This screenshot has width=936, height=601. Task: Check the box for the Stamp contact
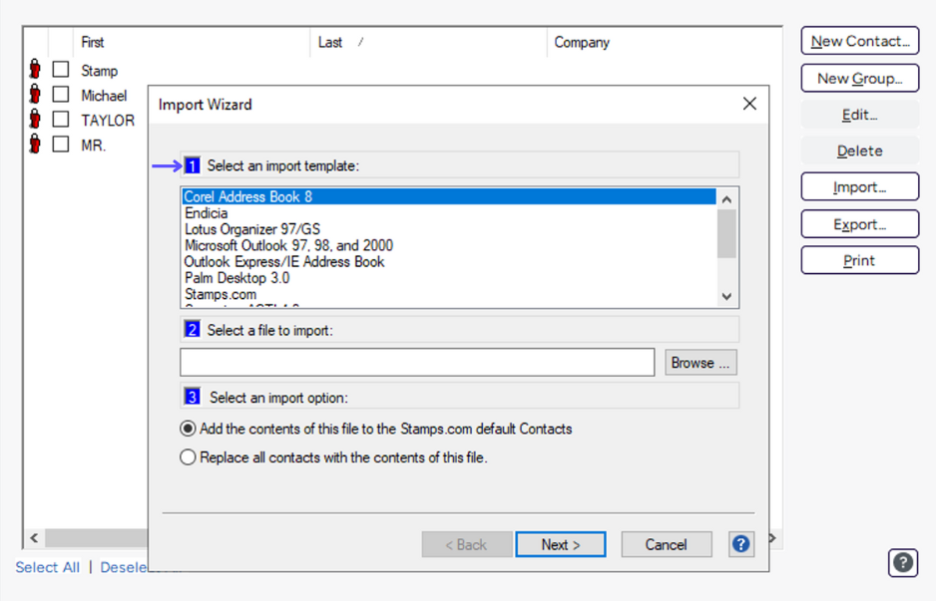point(60,70)
